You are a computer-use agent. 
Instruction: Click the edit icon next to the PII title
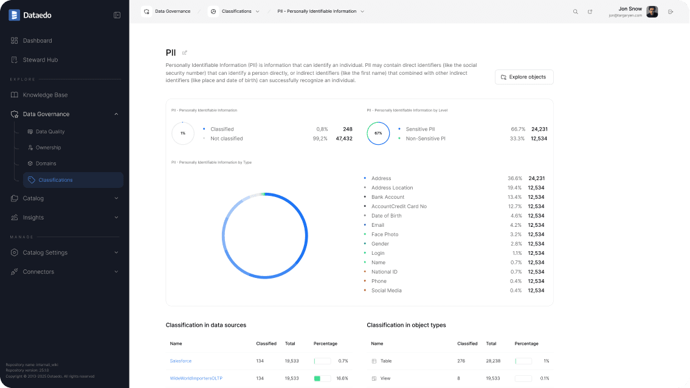click(x=184, y=53)
